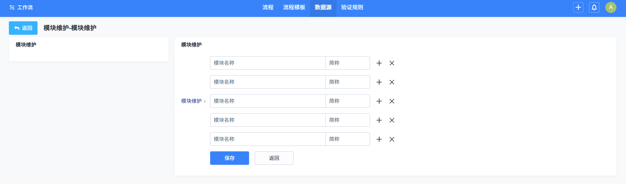The height and width of the screenshot is (184, 626).
Task: Delete the fourth module row
Action: [392, 120]
